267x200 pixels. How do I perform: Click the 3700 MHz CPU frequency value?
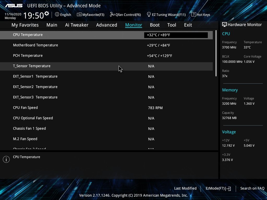click(x=229, y=47)
